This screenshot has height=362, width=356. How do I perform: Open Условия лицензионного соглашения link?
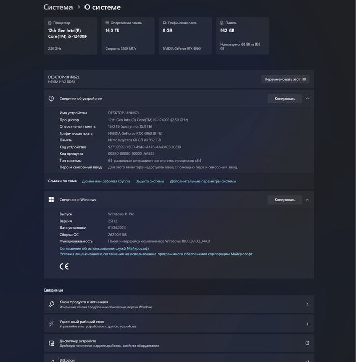click(x=156, y=254)
